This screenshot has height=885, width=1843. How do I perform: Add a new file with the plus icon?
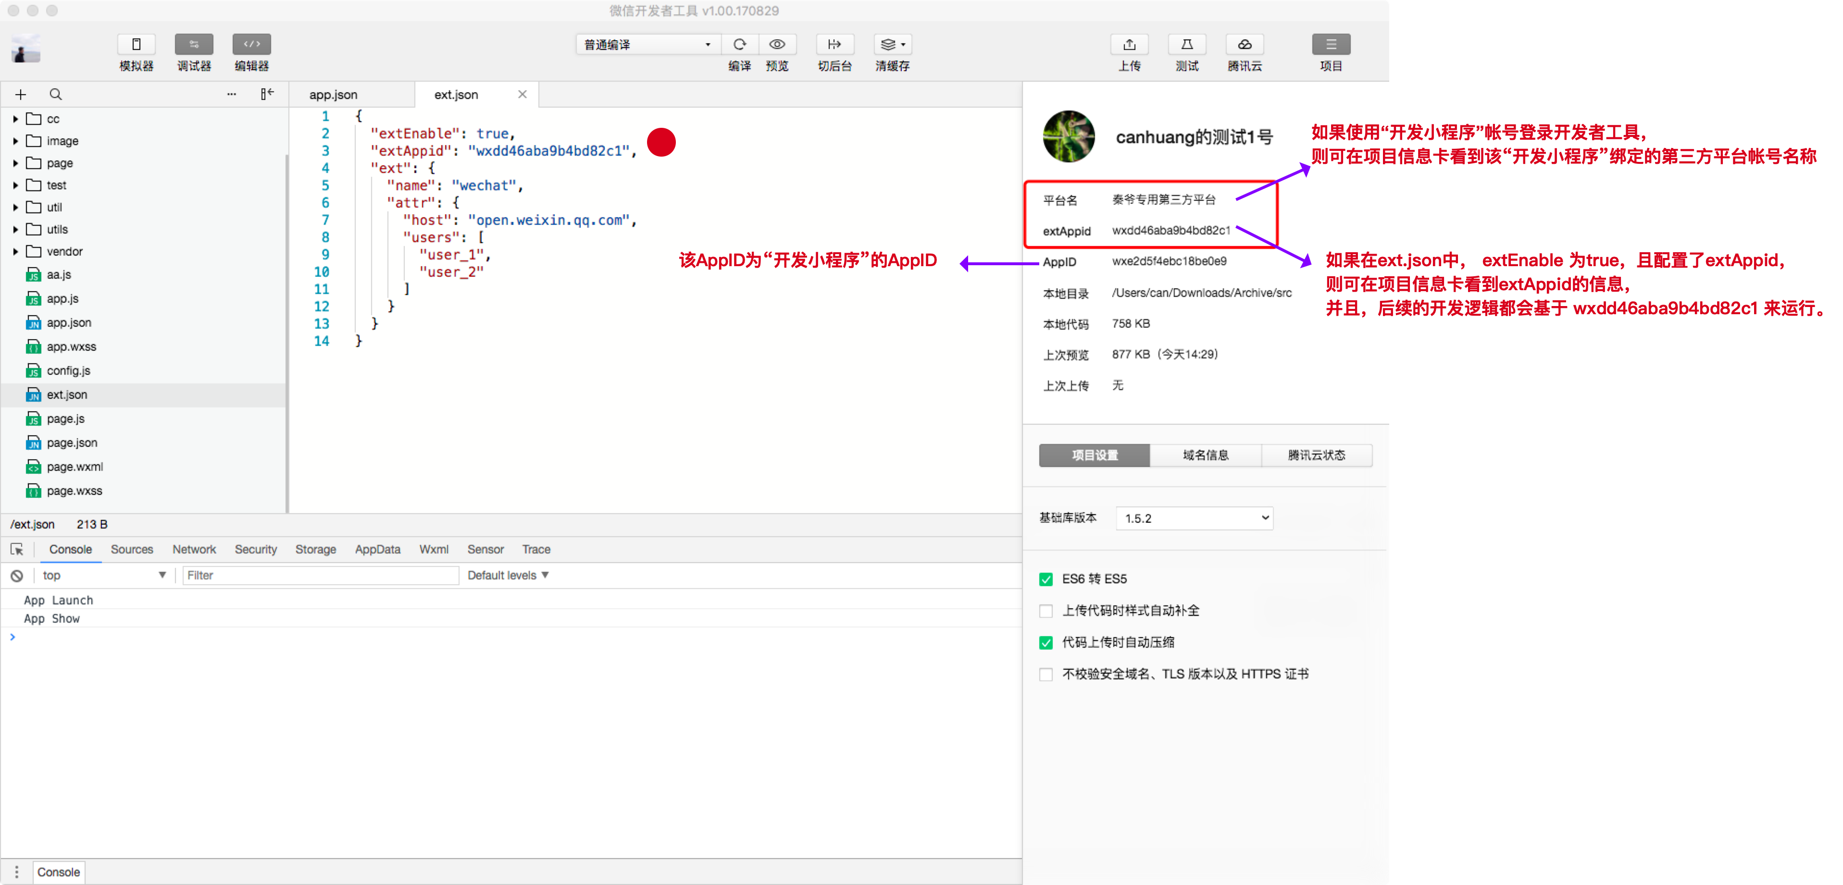point(21,94)
